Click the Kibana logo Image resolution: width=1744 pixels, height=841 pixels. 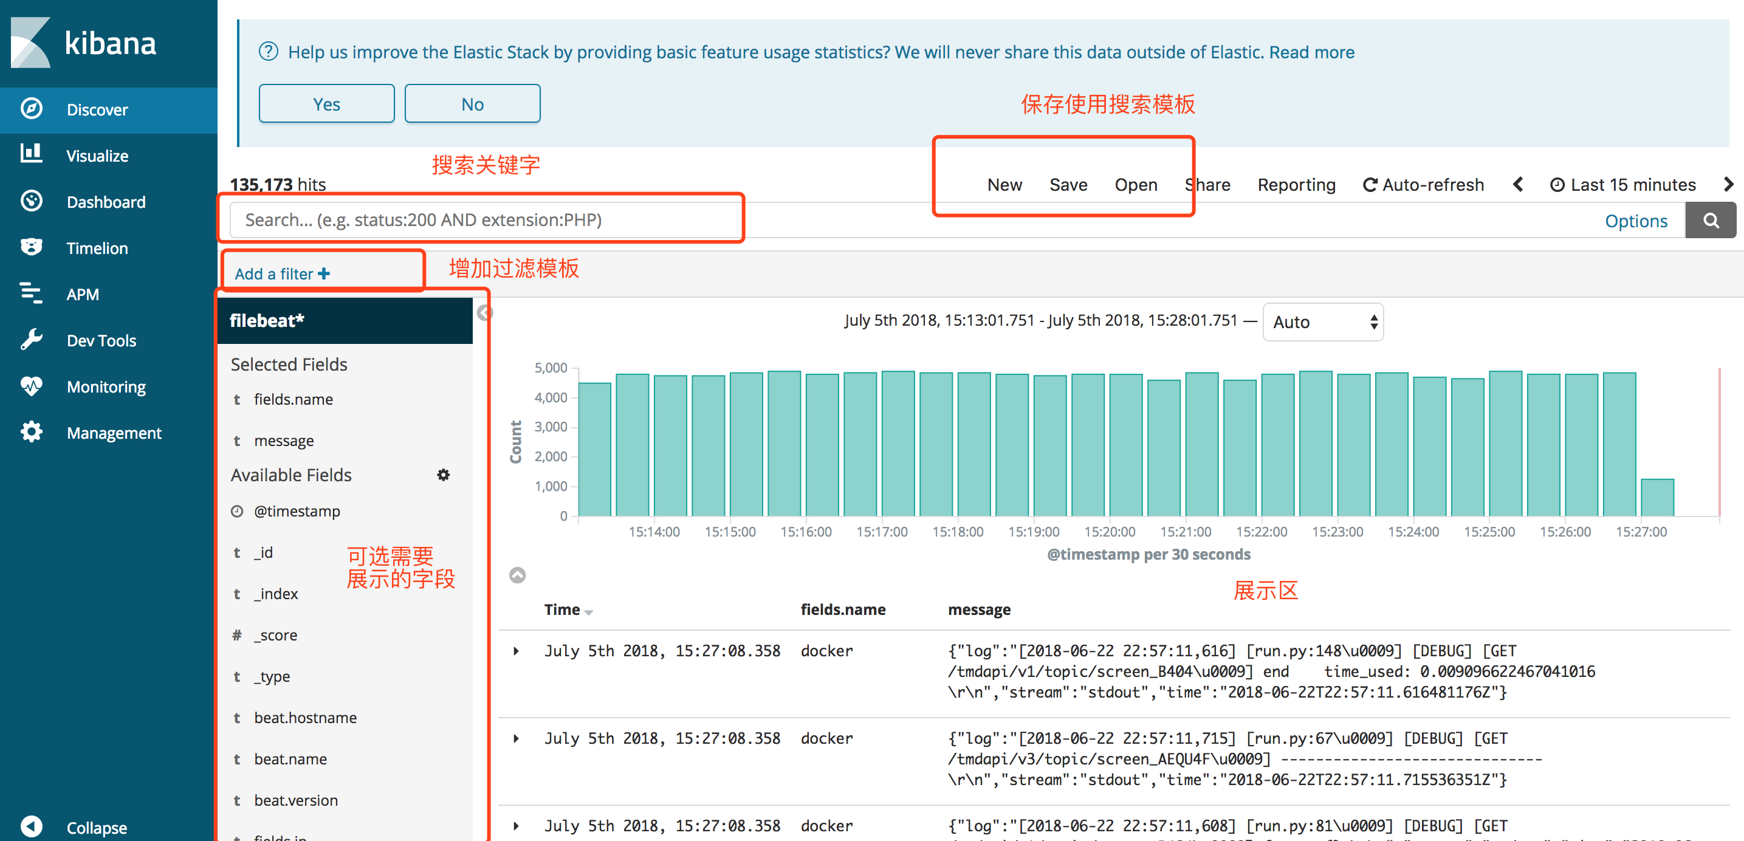coord(83,43)
